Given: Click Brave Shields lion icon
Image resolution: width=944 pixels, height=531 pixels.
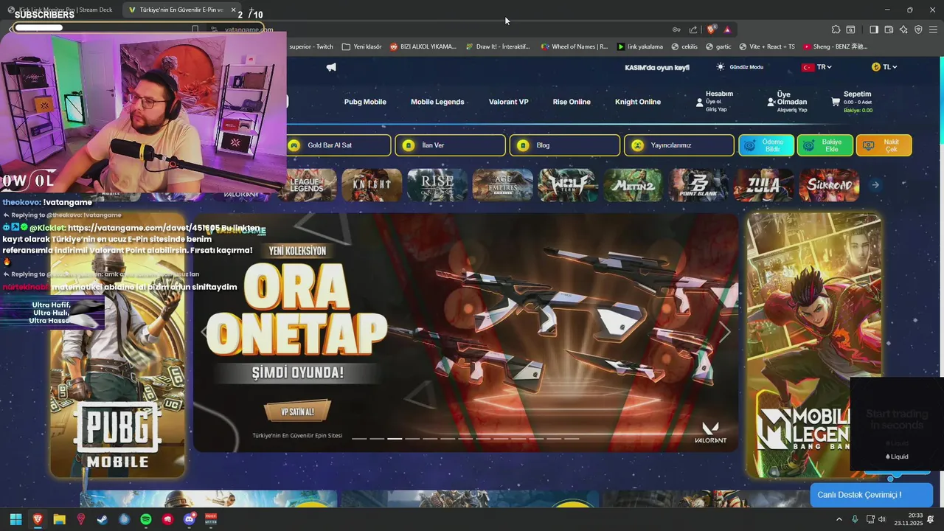Looking at the screenshot, I should pos(711,29).
